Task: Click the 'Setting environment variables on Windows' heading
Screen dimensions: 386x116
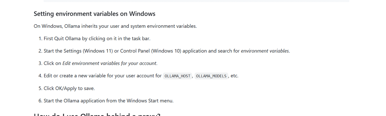Action: click(x=95, y=14)
